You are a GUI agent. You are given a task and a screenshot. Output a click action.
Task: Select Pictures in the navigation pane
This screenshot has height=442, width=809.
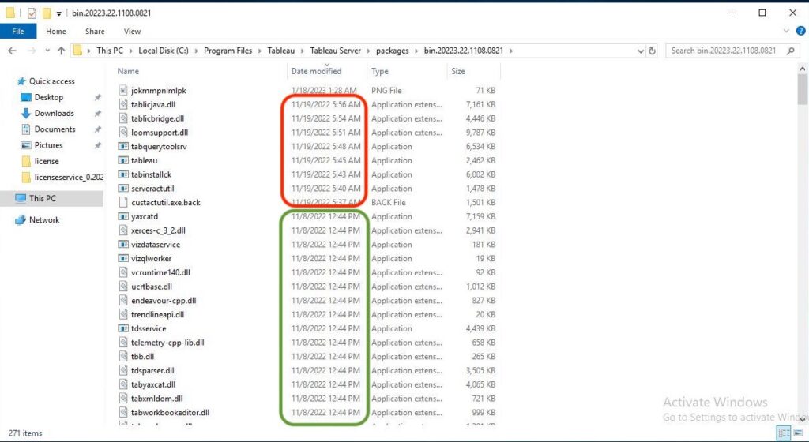[x=48, y=144]
